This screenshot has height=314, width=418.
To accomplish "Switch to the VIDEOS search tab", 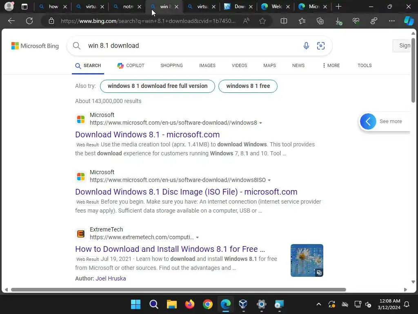I will (239, 65).
